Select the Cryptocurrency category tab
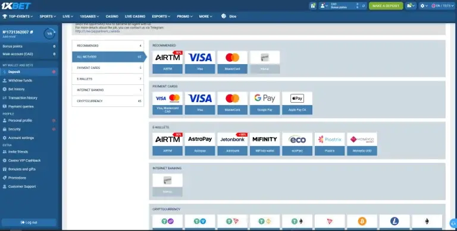This screenshot has width=457, height=231. [x=108, y=101]
